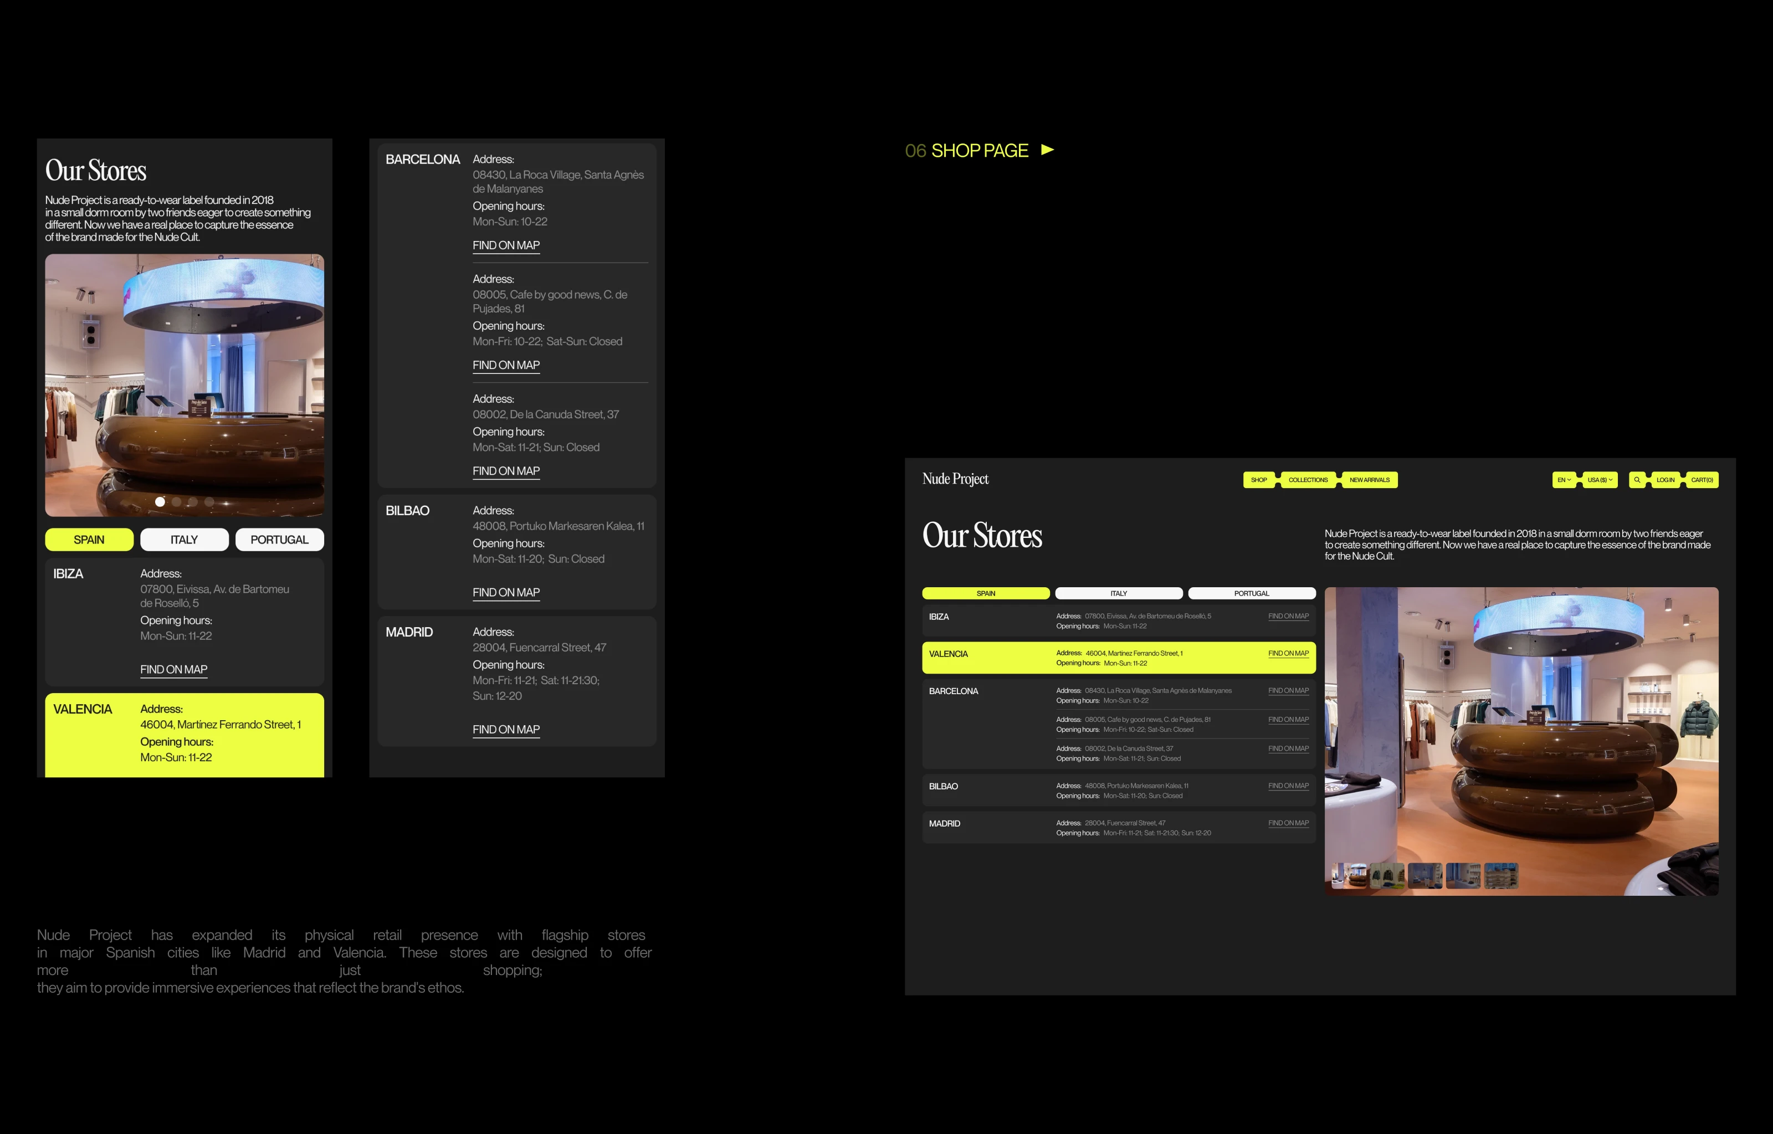Select the second carousel dot on mobile image
This screenshot has width=1773, height=1134.
(177, 501)
